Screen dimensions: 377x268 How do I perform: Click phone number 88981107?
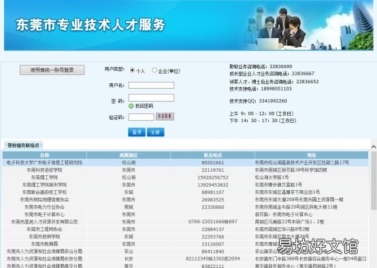point(213,192)
